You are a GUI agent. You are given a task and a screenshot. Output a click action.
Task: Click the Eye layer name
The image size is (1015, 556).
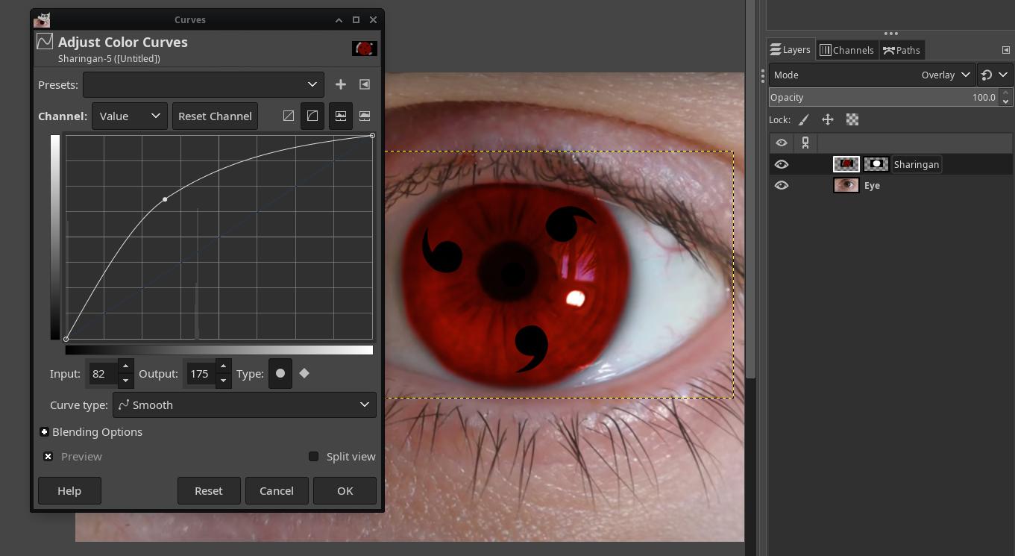click(872, 185)
